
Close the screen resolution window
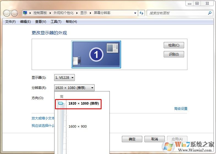point(207,4)
